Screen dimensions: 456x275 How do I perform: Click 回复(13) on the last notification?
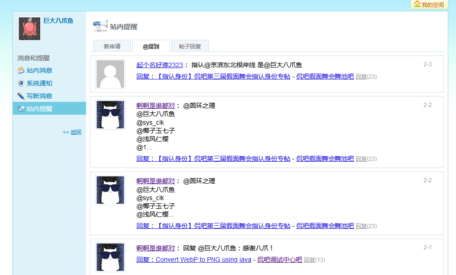(x=314, y=260)
